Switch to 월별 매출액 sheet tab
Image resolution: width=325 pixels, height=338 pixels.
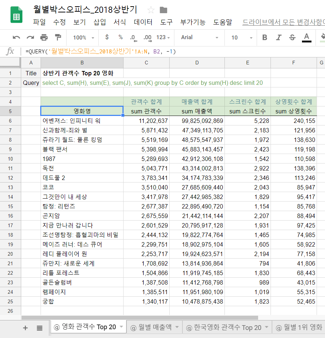pyautogui.click(x=151, y=327)
